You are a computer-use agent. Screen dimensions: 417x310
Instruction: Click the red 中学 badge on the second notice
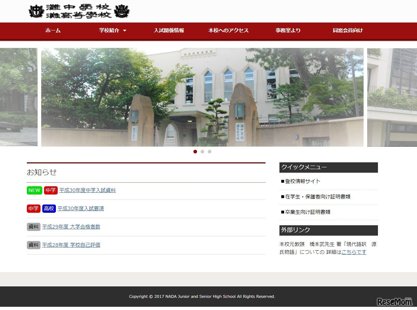[33, 208]
